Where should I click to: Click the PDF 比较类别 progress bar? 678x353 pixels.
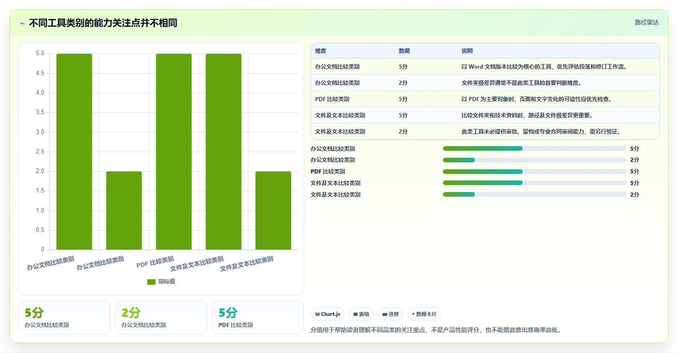tap(535, 172)
